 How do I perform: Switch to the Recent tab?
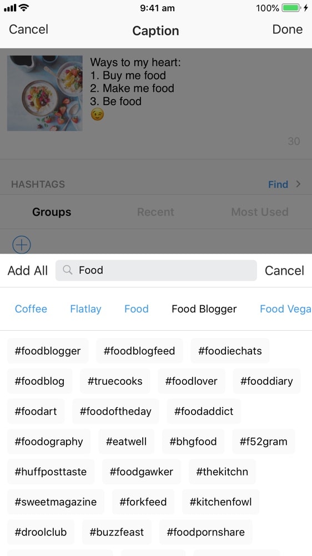(155, 212)
